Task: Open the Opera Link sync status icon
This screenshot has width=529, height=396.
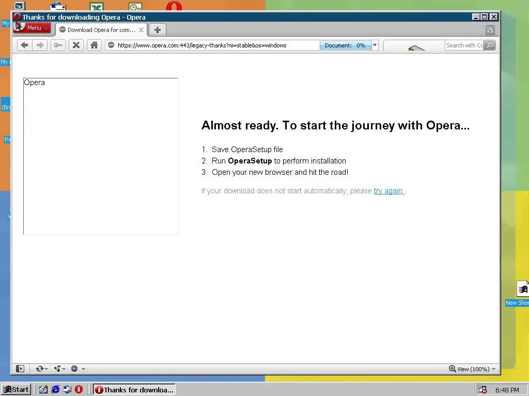Action: 39,369
